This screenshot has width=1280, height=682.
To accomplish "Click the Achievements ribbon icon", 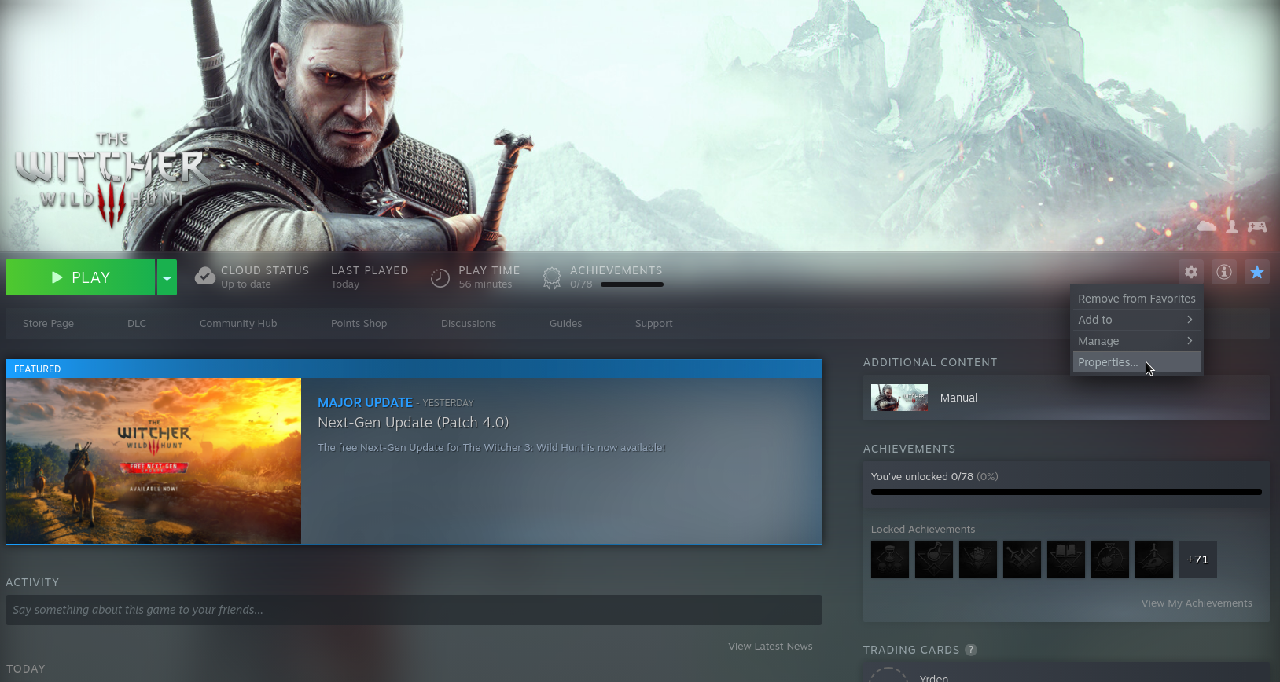I will pos(552,277).
